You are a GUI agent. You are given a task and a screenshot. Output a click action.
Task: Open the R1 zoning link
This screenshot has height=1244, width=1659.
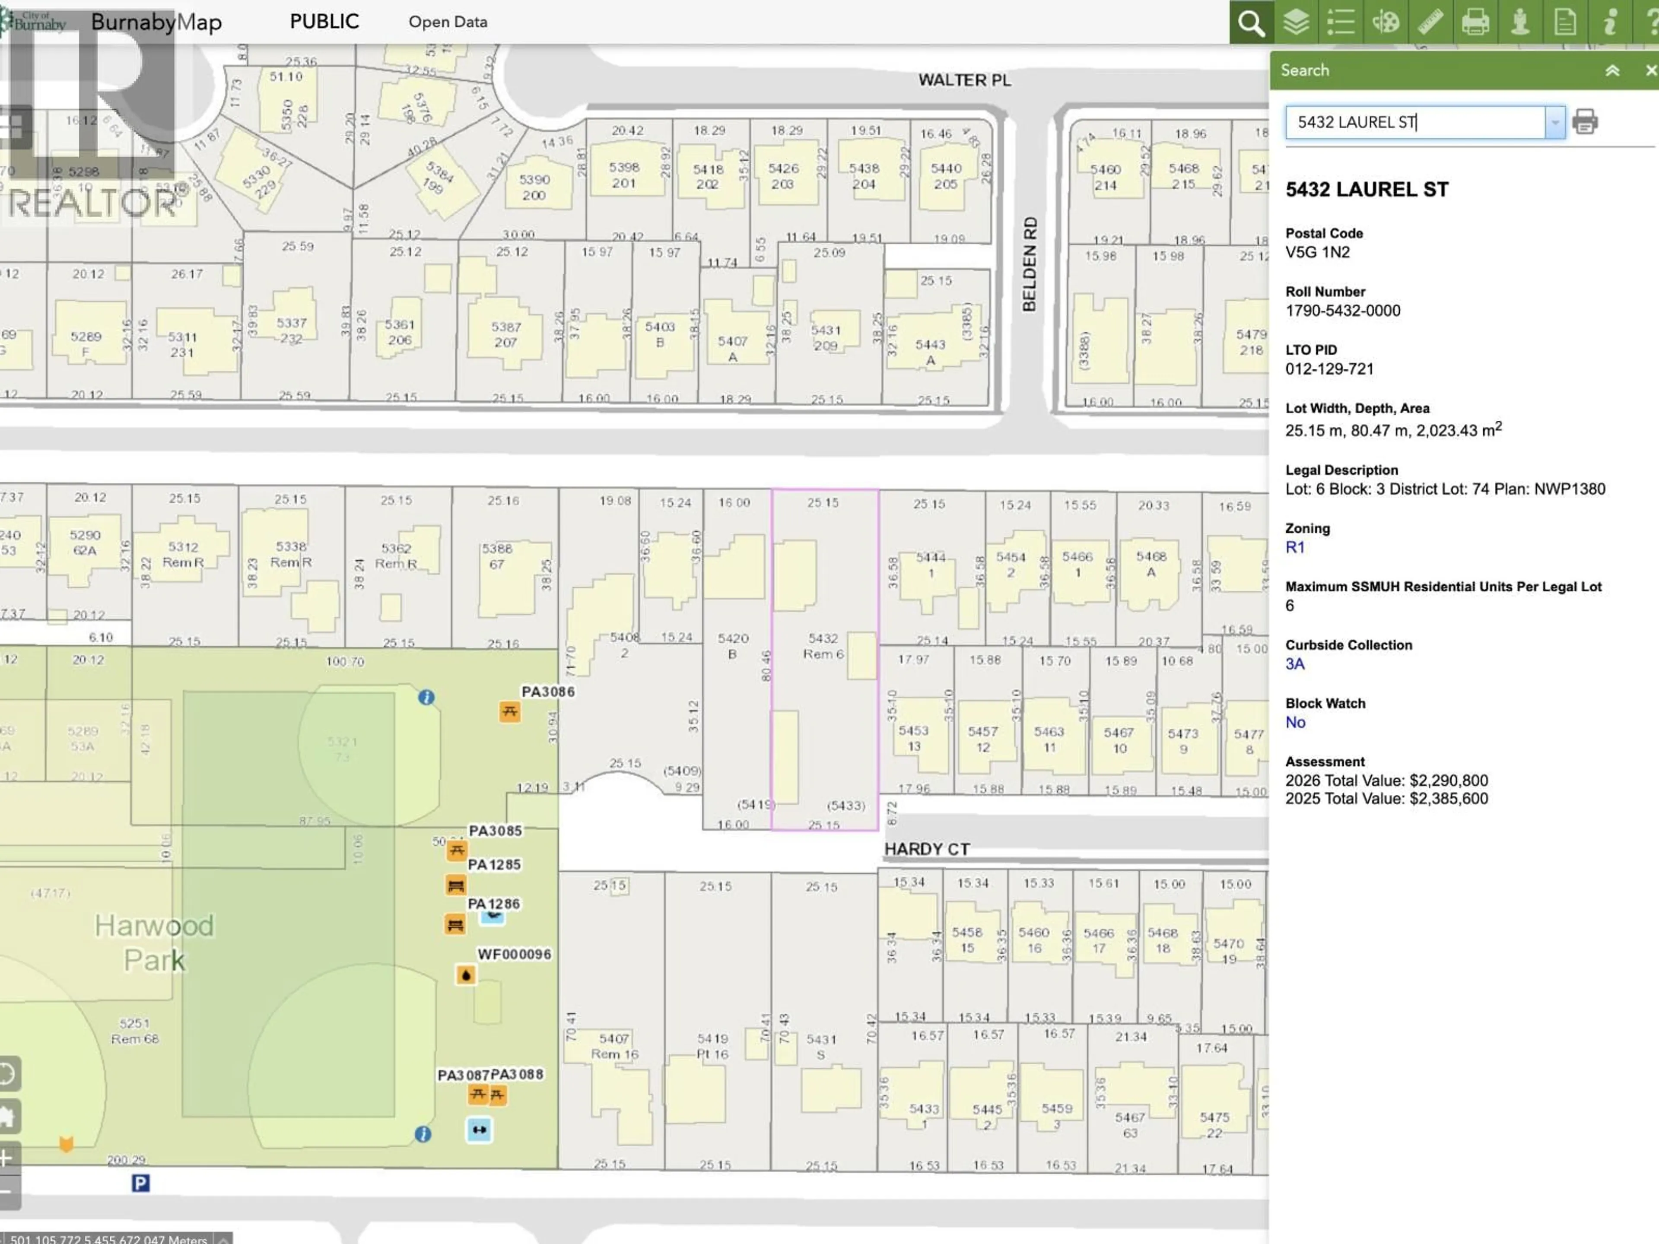tap(1295, 547)
